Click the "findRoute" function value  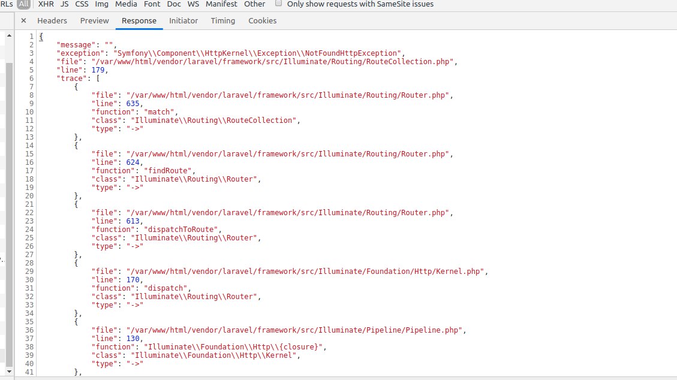[167, 171]
